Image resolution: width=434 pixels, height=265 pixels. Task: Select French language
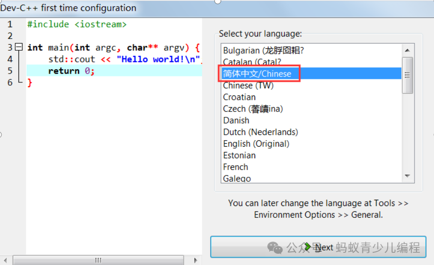[312, 167]
